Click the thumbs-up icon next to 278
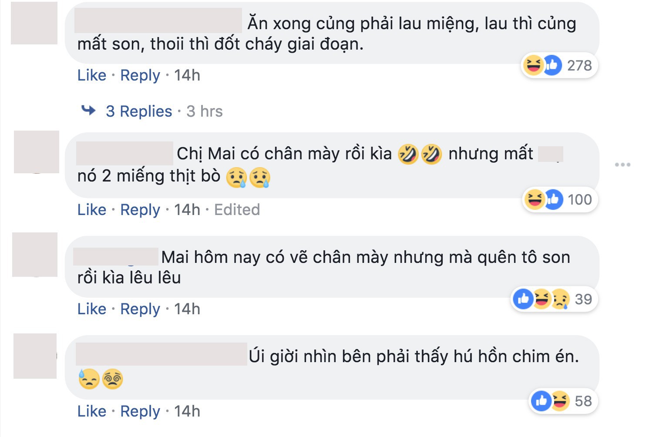 (552, 65)
